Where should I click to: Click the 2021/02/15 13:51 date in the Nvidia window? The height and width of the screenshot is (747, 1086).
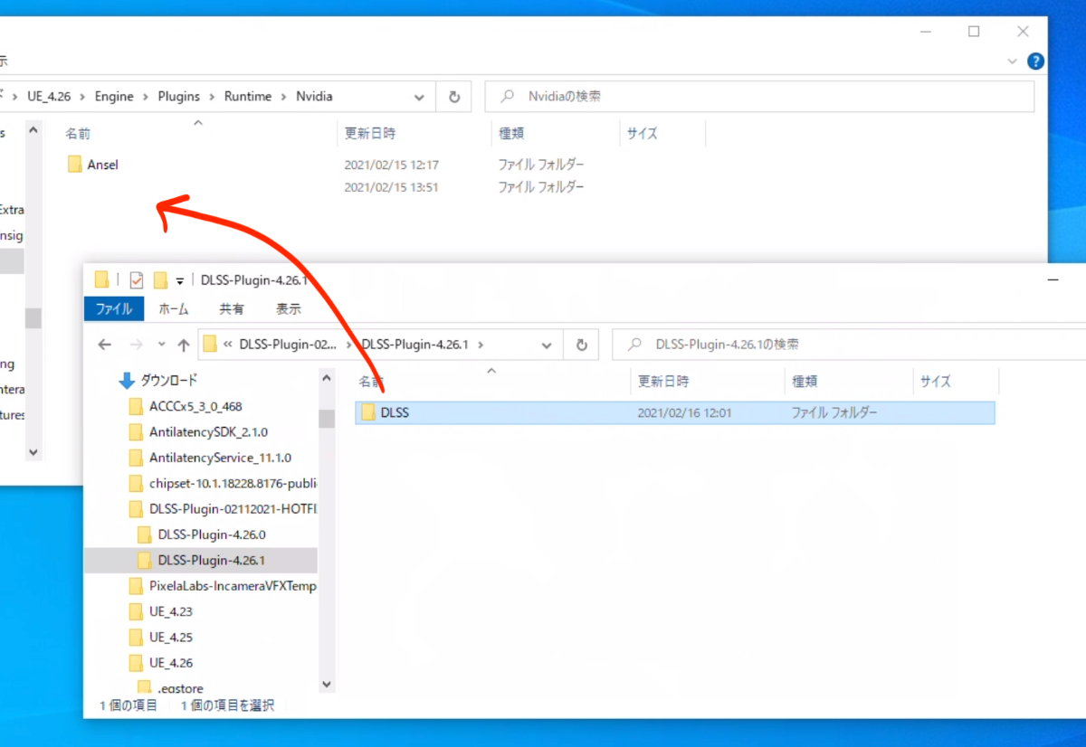click(x=391, y=187)
